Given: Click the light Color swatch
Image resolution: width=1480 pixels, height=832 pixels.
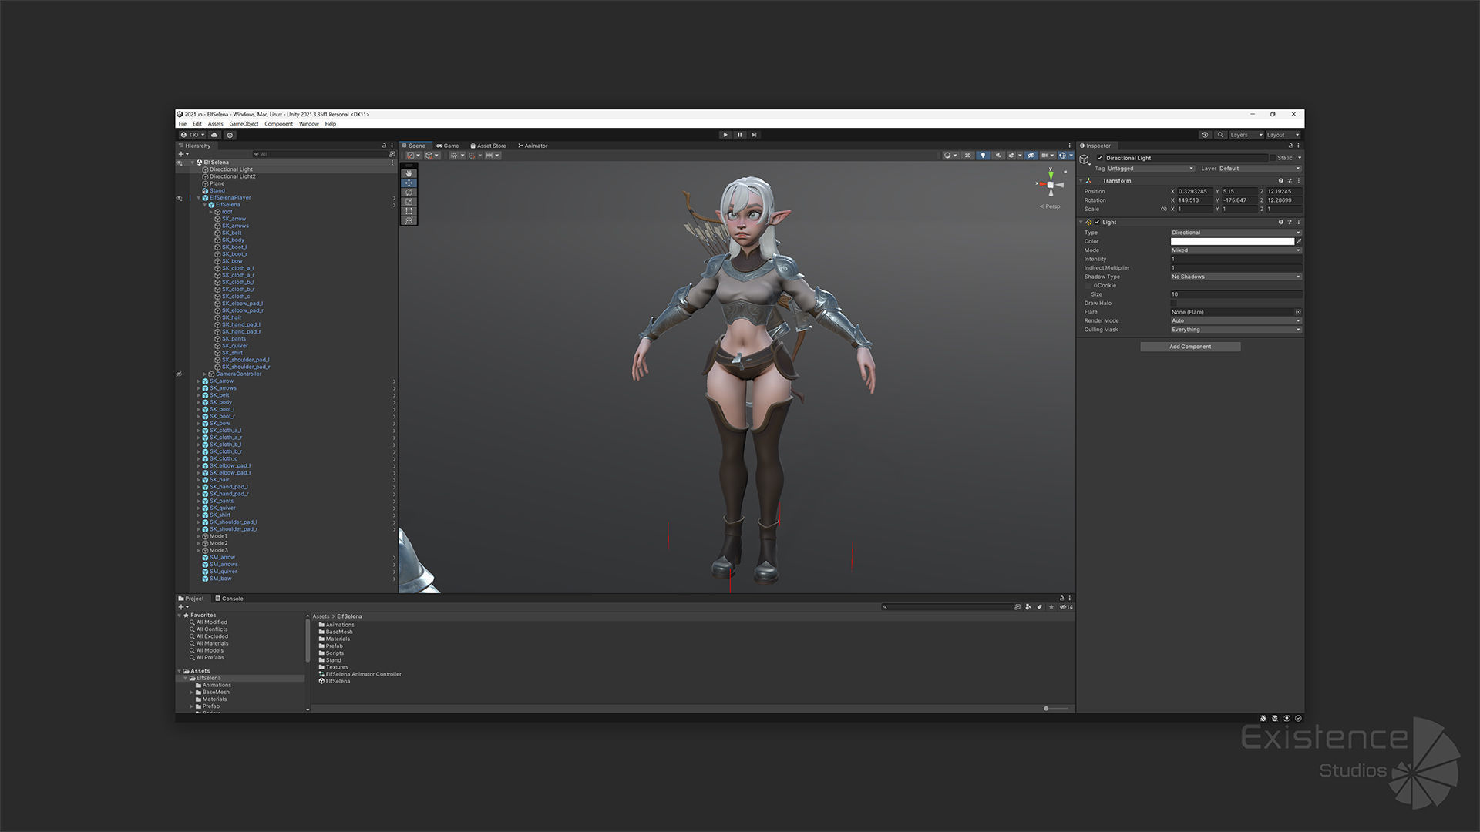Looking at the screenshot, I should (x=1232, y=241).
